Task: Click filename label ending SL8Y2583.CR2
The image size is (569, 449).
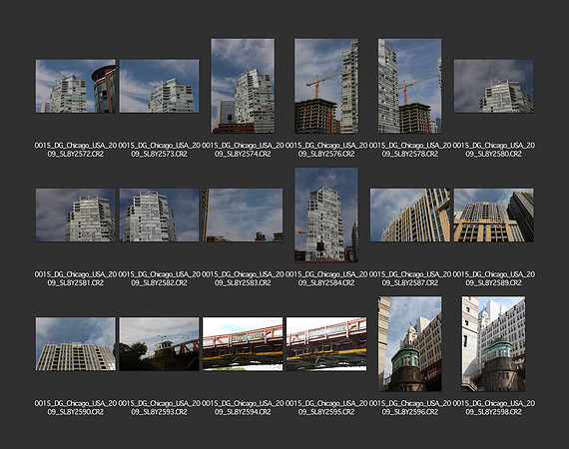Action: 243,278
